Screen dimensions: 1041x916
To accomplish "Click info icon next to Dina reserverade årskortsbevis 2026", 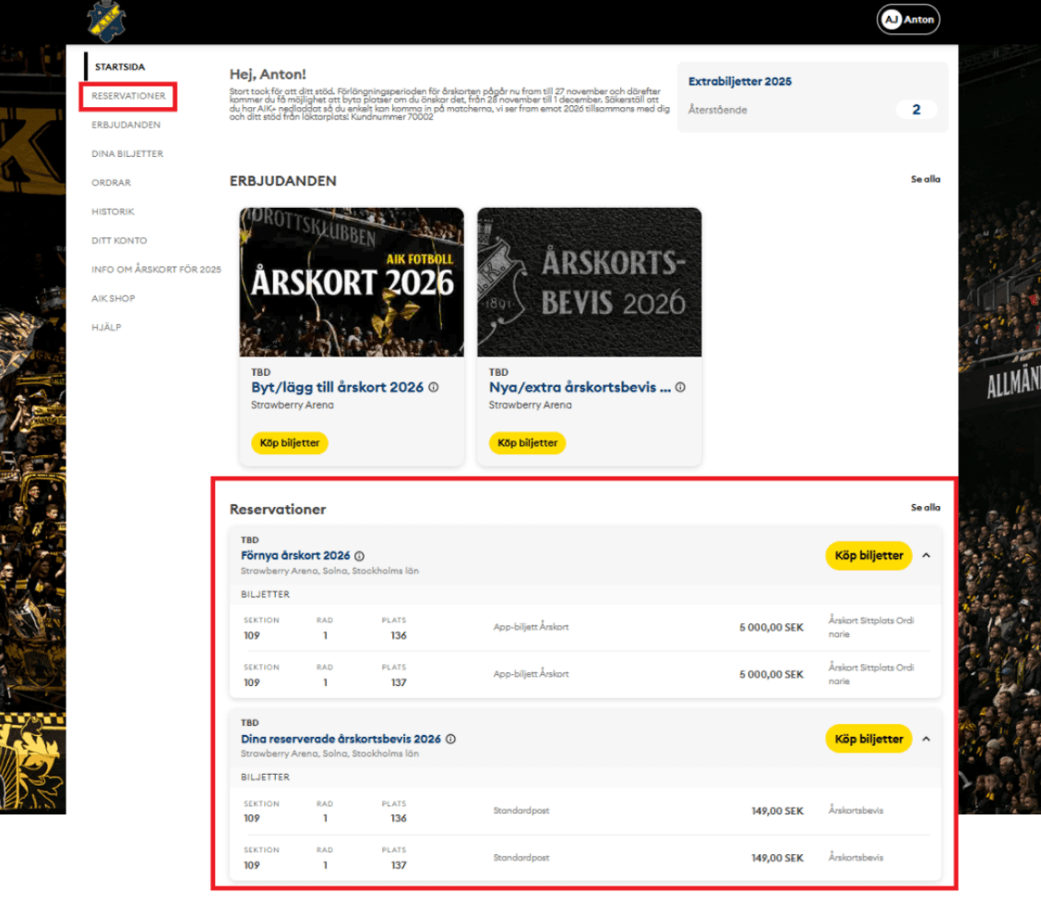I will pyautogui.click(x=450, y=739).
